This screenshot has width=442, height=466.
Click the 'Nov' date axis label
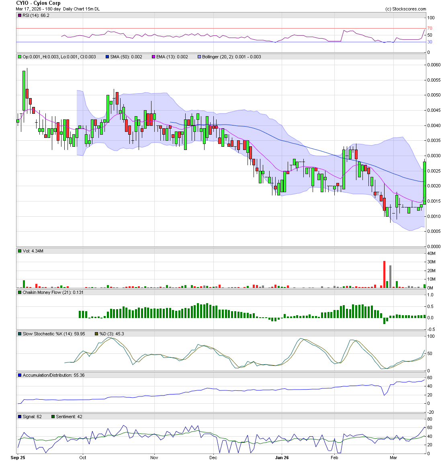(x=154, y=458)
